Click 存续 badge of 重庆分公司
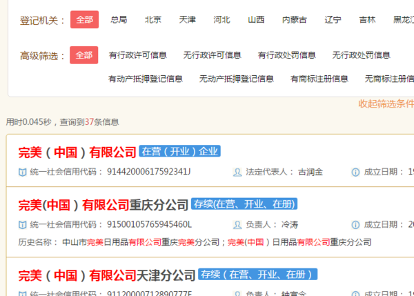414x296 pixels. (x=244, y=204)
